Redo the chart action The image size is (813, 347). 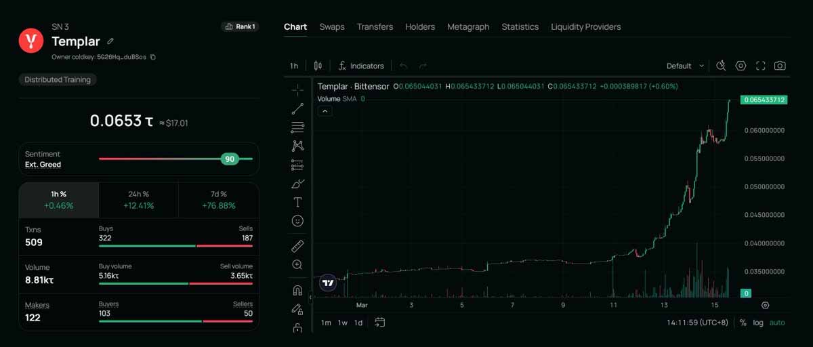coord(423,66)
